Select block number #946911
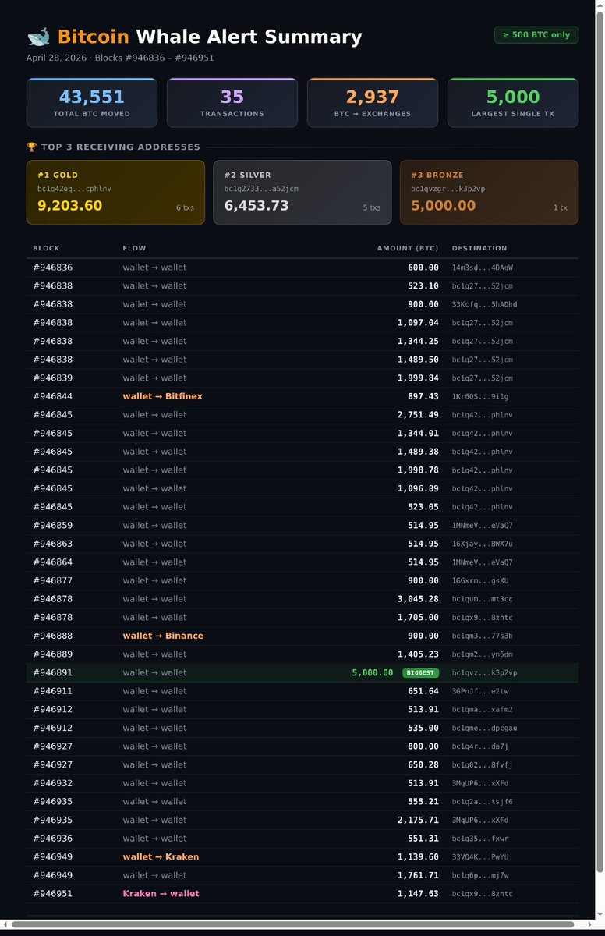This screenshot has width=605, height=936. (53, 691)
